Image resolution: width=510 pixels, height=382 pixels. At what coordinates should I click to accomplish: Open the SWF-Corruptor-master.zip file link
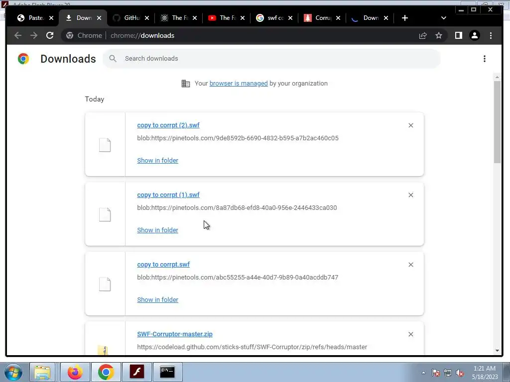(x=175, y=334)
